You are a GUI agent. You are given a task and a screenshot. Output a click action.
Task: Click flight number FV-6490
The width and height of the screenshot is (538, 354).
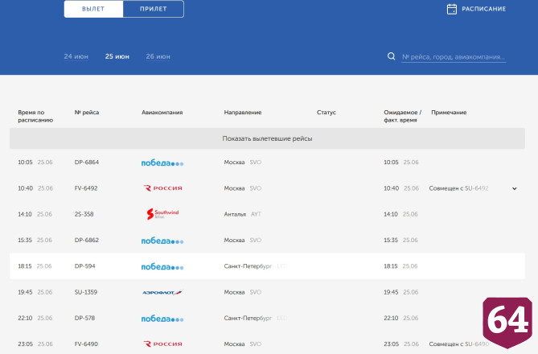(x=86, y=344)
